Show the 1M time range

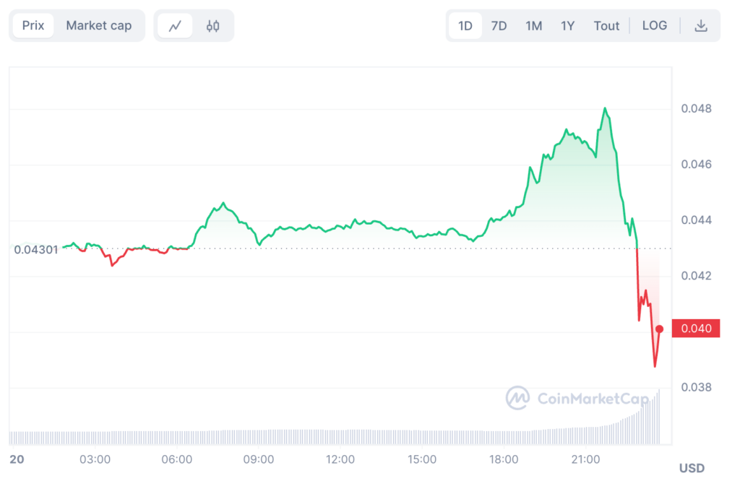[533, 26]
